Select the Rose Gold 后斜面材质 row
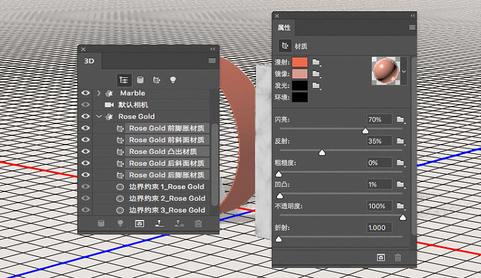The height and width of the screenshot is (278, 481). tap(167, 163)
